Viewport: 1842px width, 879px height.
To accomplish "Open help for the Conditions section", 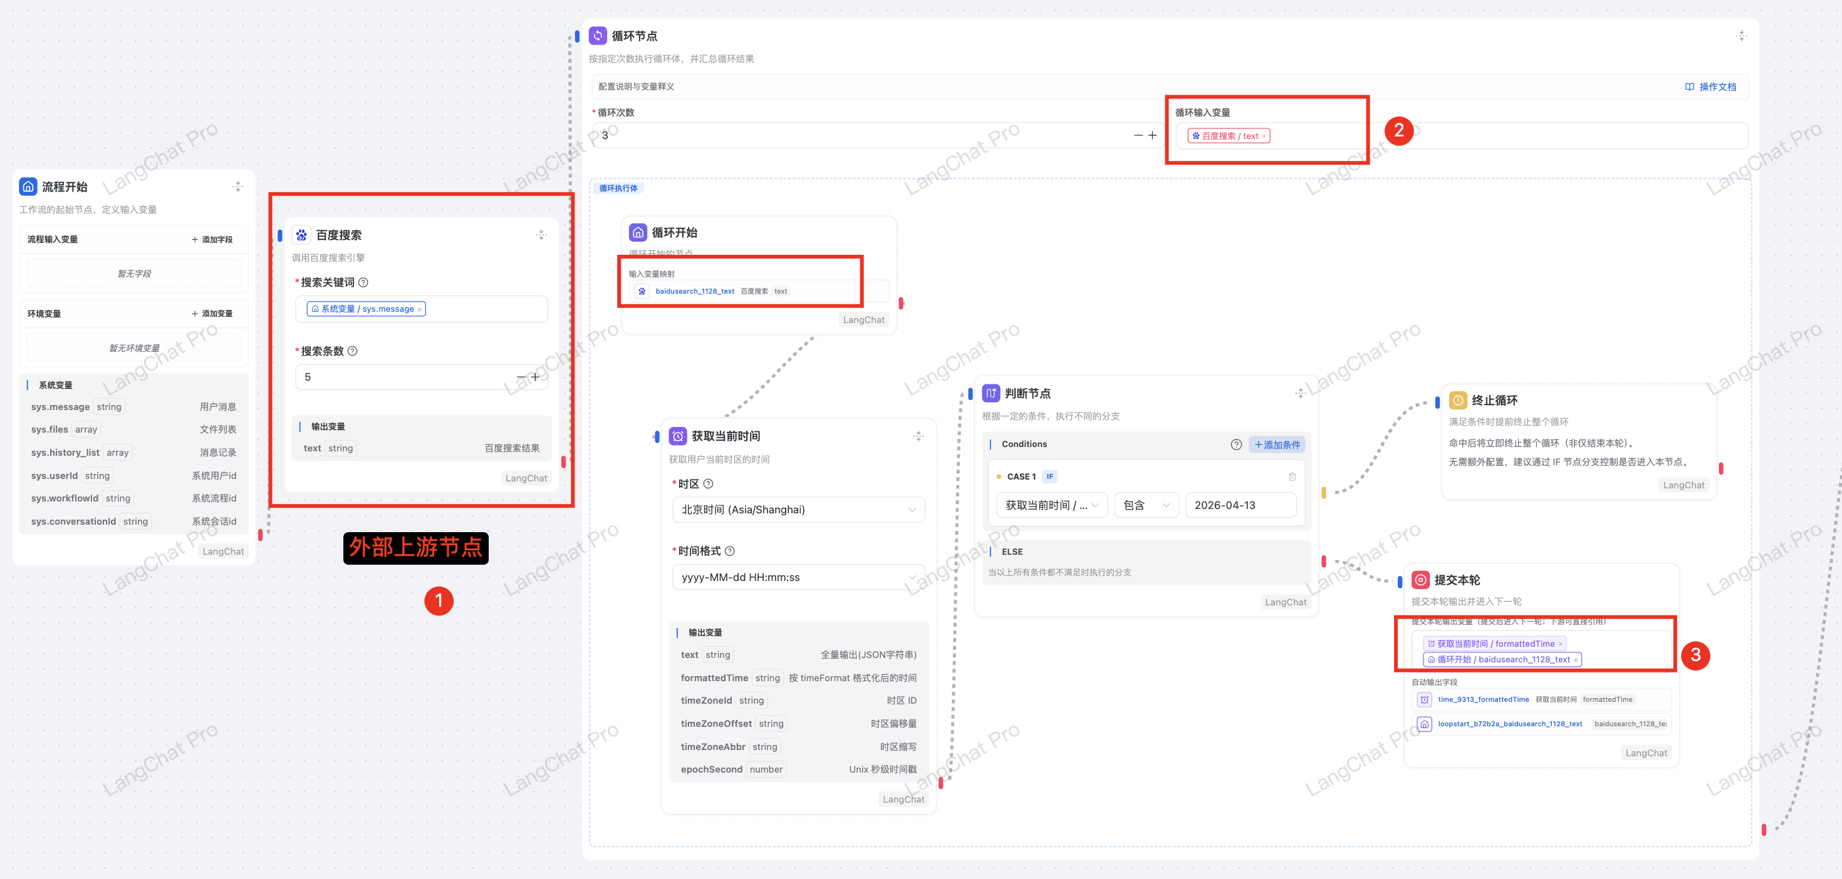I will point(1236,445).
